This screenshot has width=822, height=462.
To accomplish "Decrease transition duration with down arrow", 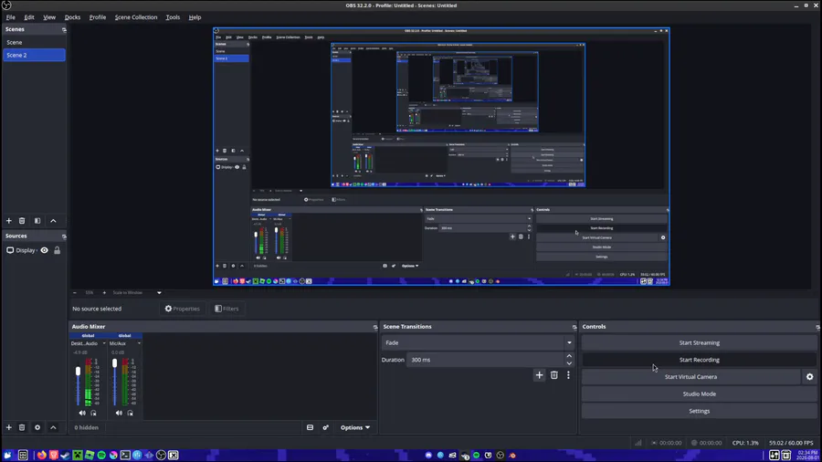I will click(x=569, y=363).
